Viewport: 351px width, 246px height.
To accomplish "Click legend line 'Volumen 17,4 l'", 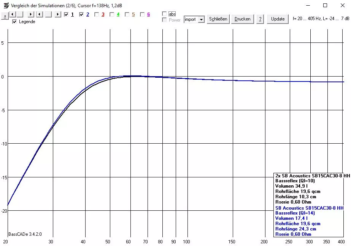I will click(291, 218).
